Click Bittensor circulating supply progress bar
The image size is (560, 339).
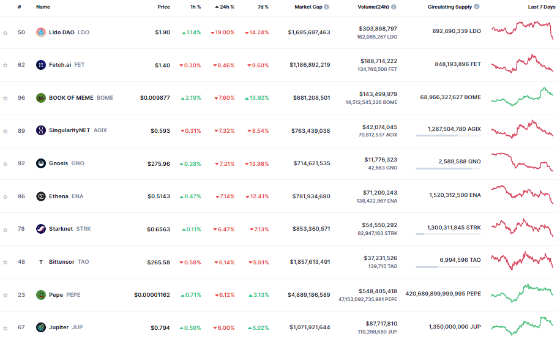point(448,267)
